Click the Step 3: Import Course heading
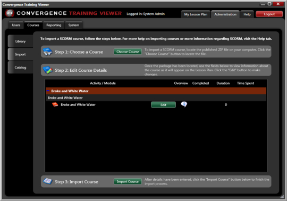Viewport: 287px width, 201px height. tap(77, 182)
